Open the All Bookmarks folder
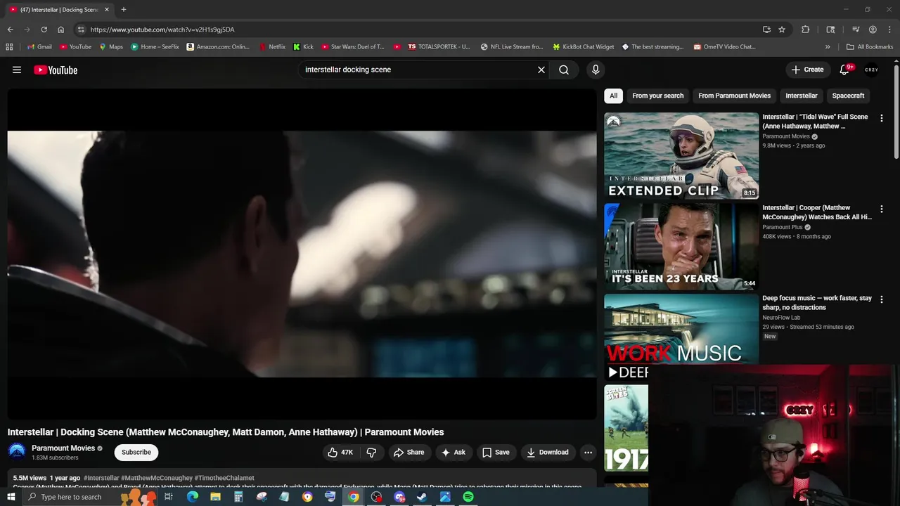 [x=870, y=46]
